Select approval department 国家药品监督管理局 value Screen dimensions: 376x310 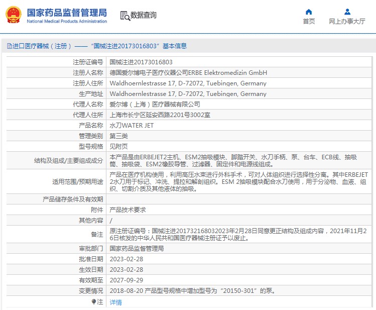click(x=137, y=249)
